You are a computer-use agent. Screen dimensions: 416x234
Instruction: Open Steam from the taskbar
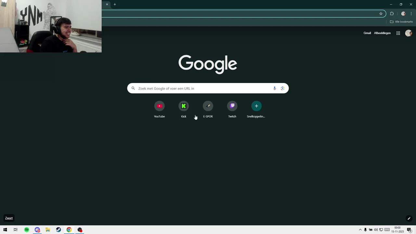tap(58, 230)
